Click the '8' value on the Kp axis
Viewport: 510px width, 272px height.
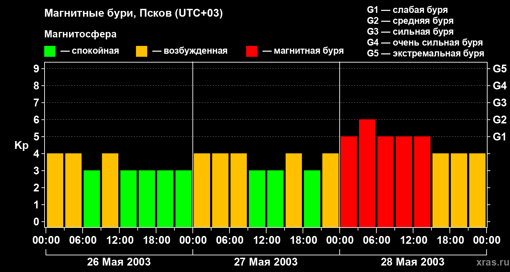pyautogui.click(x=37, y=86)
